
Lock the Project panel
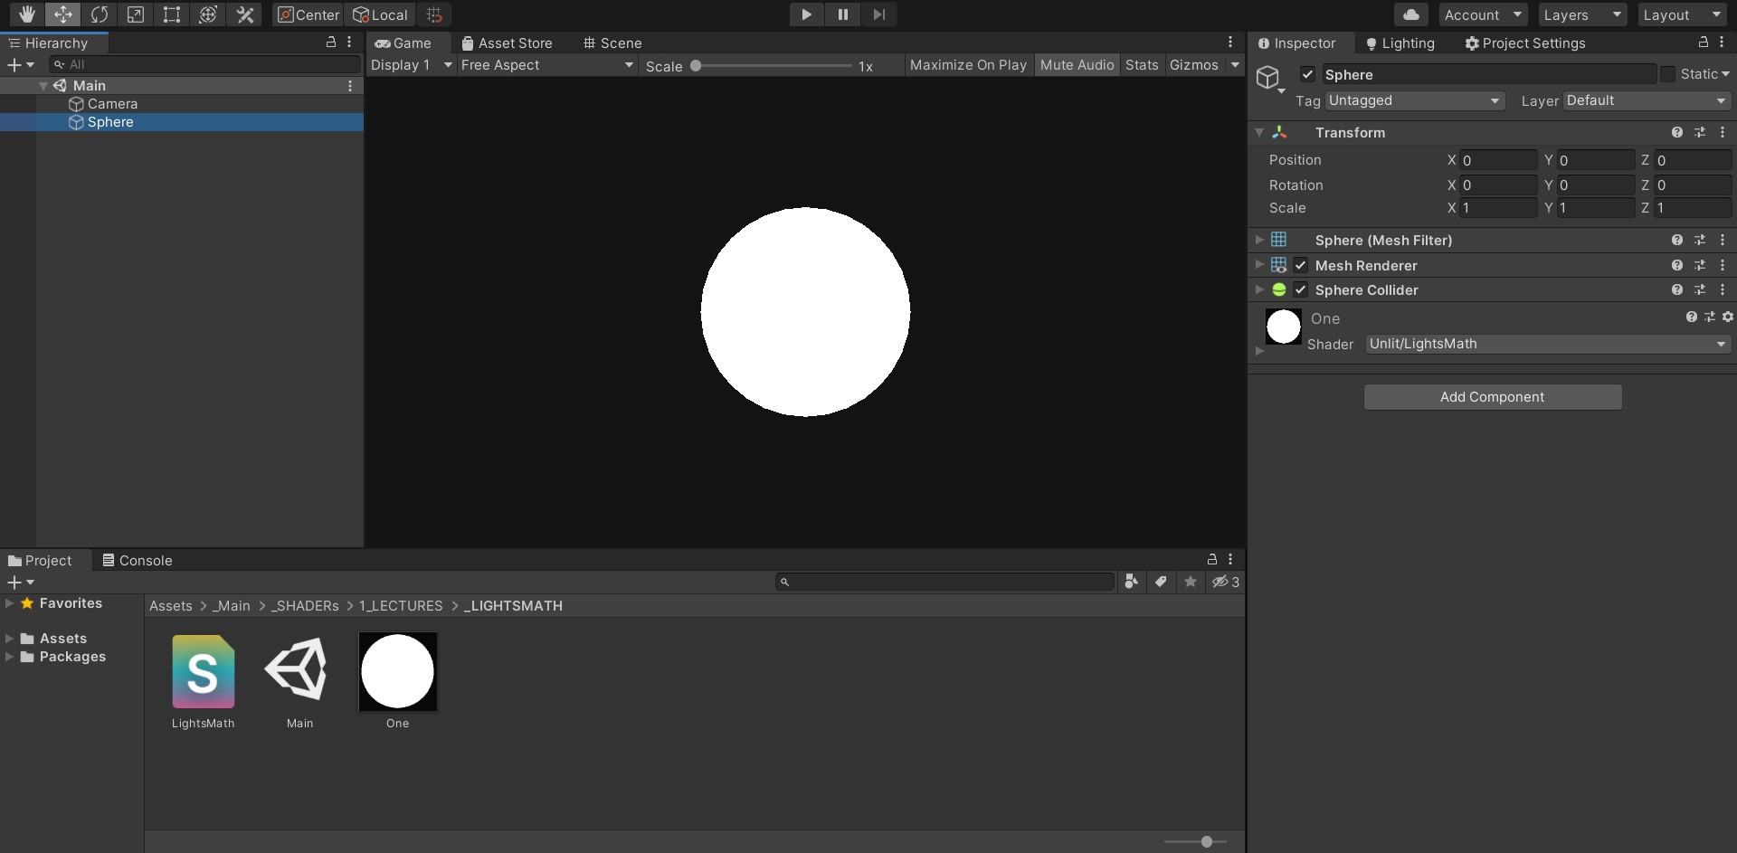point(1212,559)
